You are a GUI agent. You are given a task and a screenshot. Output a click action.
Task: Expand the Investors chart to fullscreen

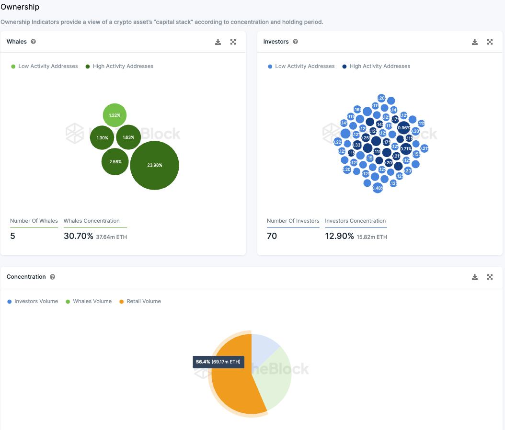490,42
